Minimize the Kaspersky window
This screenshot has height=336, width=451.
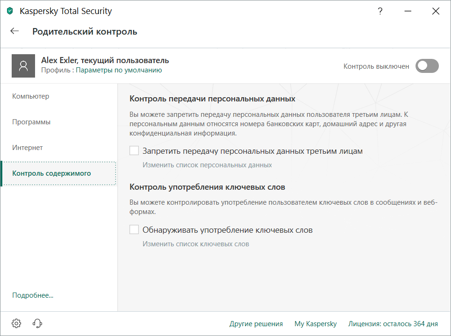pos(408,11)
